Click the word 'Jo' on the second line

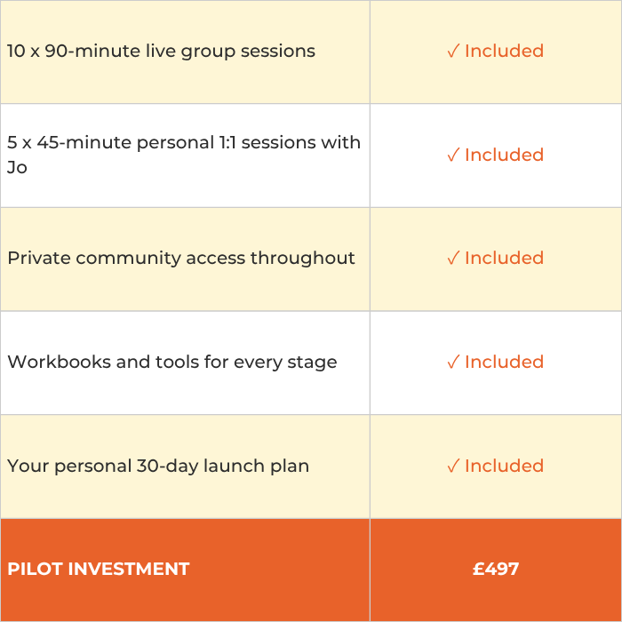click(17, 167)
